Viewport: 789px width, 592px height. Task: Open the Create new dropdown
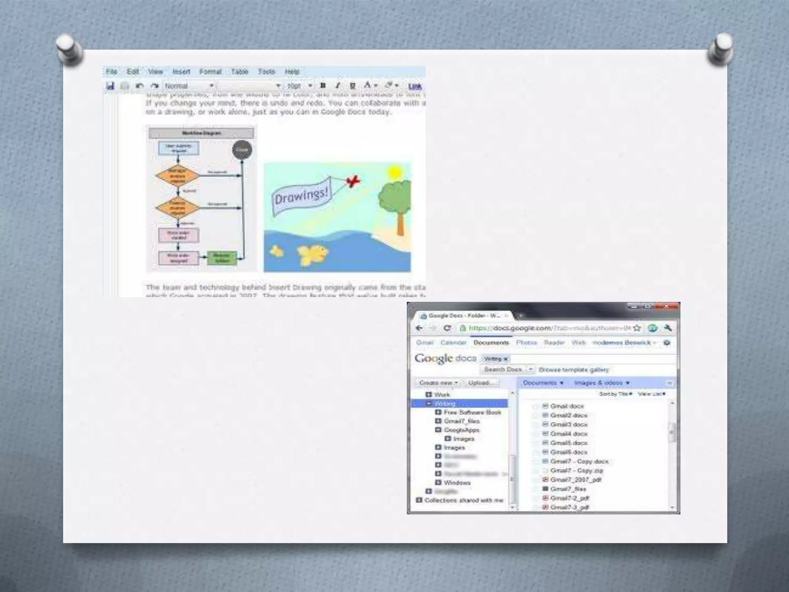click(438, 383)
